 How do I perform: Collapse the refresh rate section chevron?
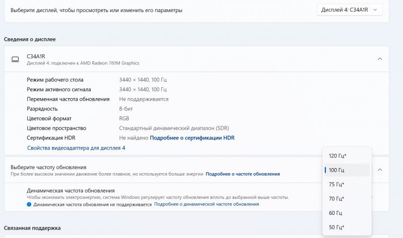point(379,170)
